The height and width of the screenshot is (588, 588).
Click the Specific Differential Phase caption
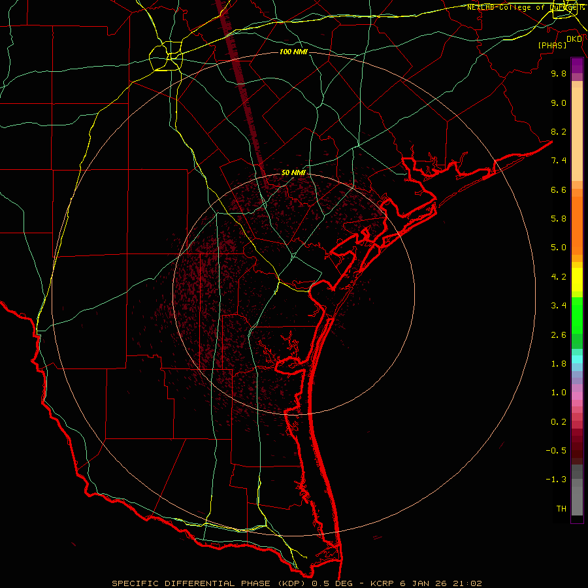pyautogui.click(x=297, y=583)
